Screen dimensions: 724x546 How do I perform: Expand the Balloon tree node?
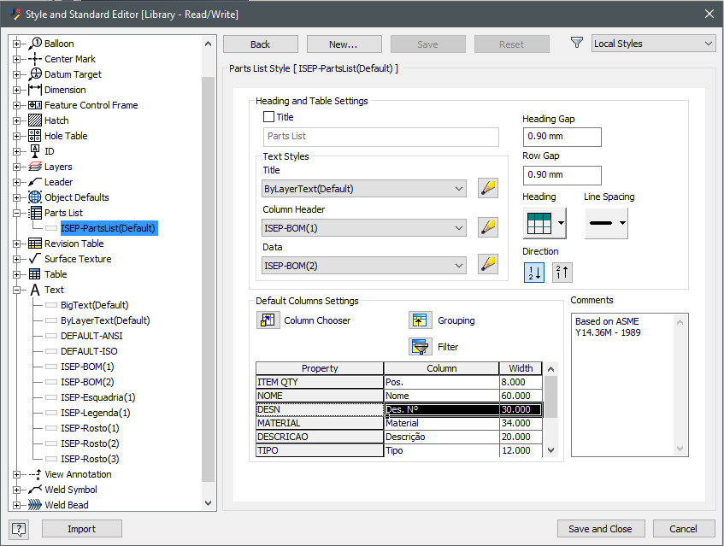coord(17,44)
